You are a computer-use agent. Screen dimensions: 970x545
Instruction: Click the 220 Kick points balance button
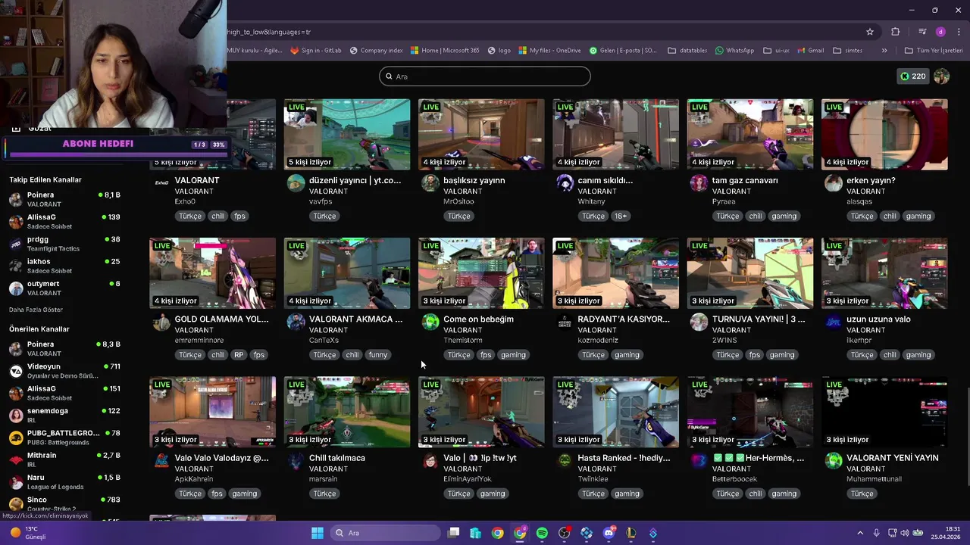pos(912,76)
